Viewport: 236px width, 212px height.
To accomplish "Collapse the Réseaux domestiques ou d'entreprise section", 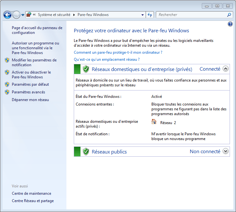I will tap(226, 69).
